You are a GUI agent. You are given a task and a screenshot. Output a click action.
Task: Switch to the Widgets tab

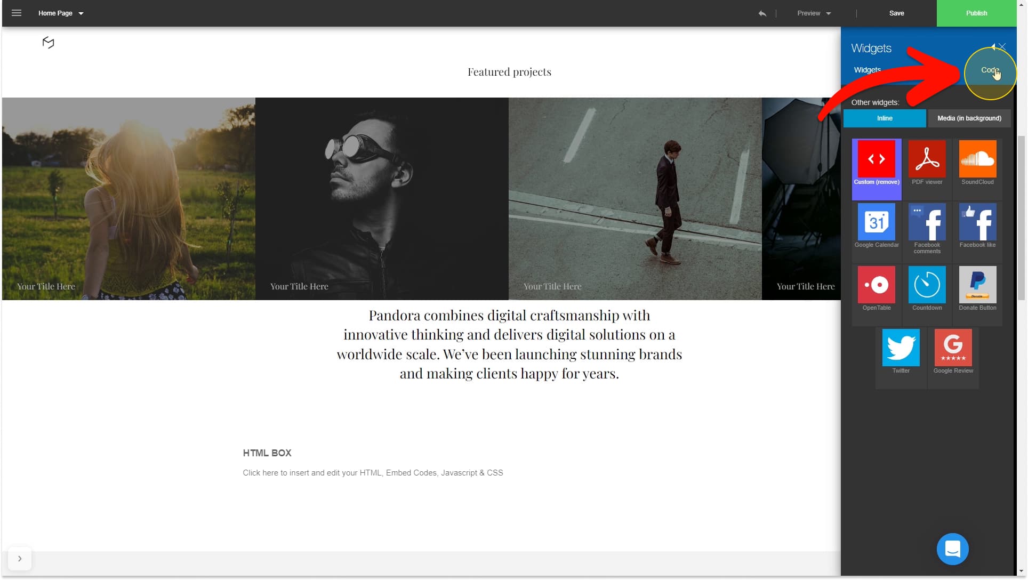pos(867,70)
